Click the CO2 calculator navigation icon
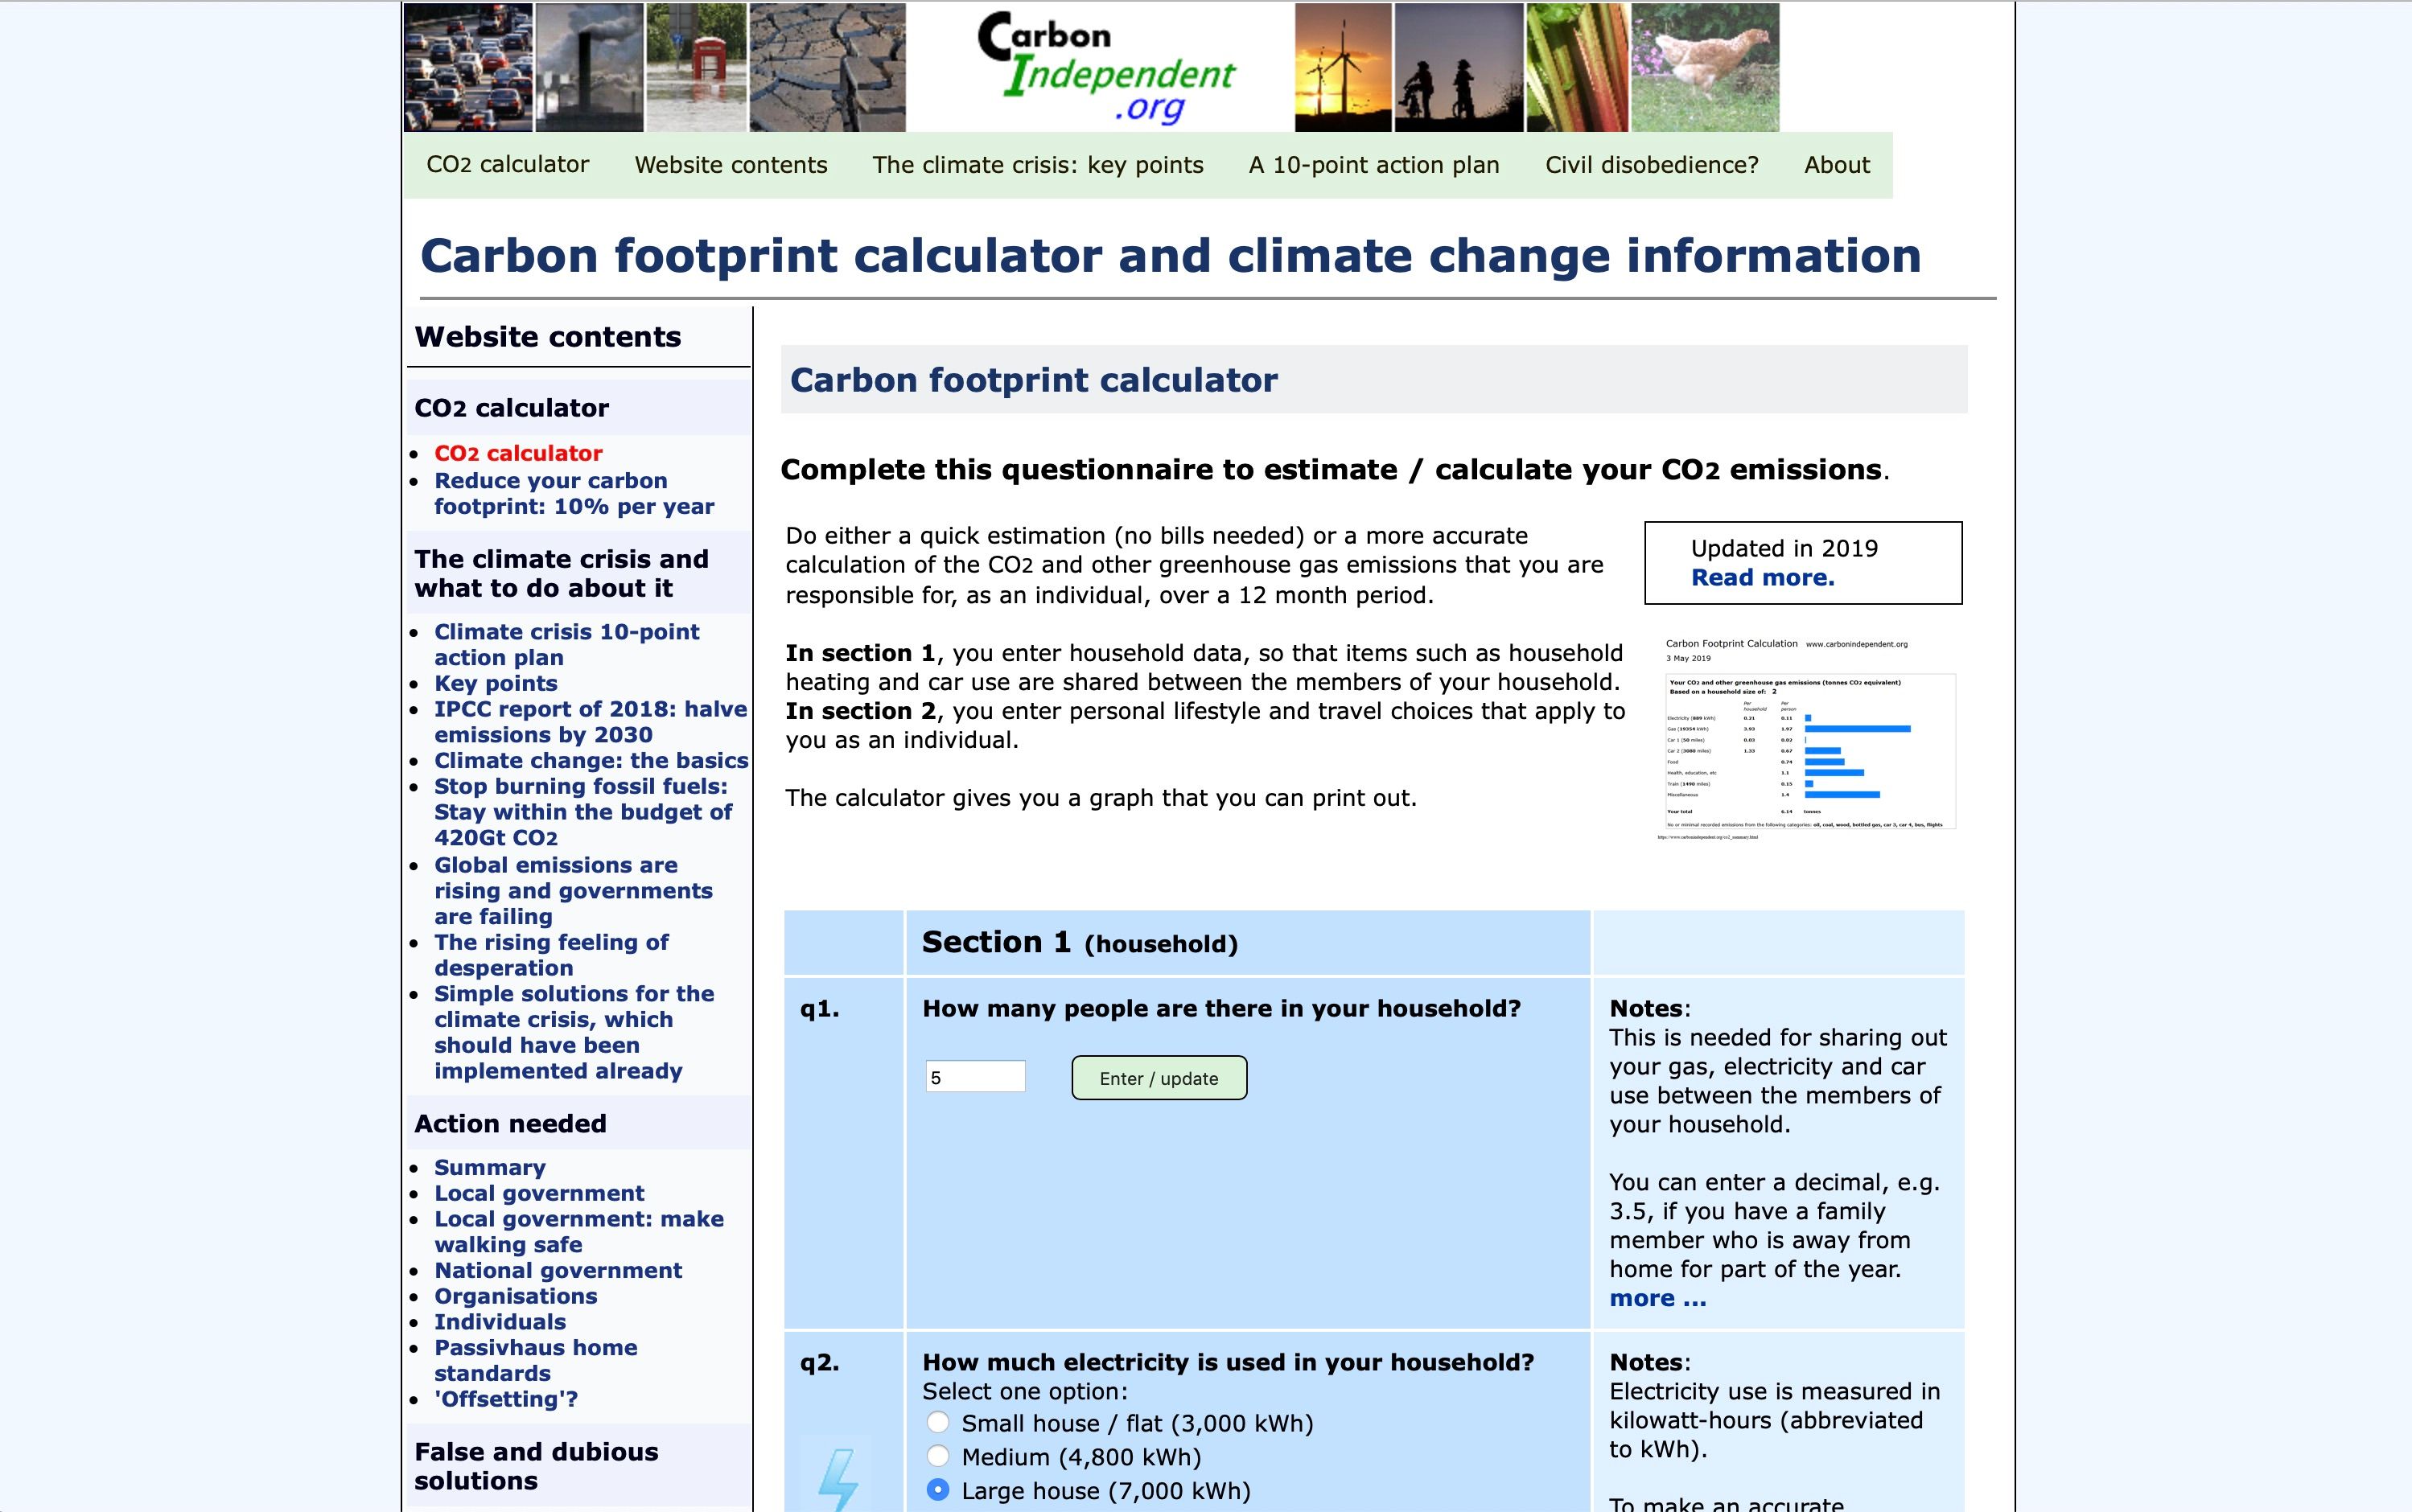The height and width of the screenshot is (1512, 2412). (507, 166)
